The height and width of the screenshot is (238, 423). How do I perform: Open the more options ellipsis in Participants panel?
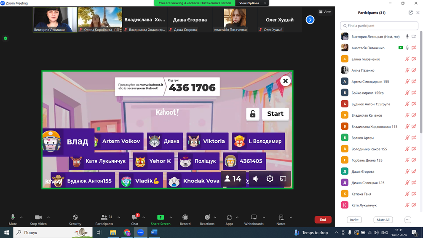tap(408, 219)
